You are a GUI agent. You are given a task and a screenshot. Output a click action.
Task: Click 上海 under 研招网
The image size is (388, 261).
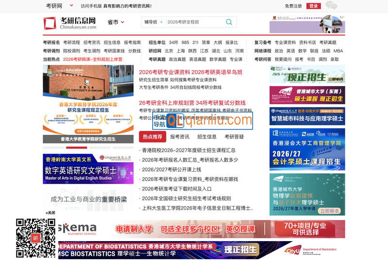pos(180,51)
